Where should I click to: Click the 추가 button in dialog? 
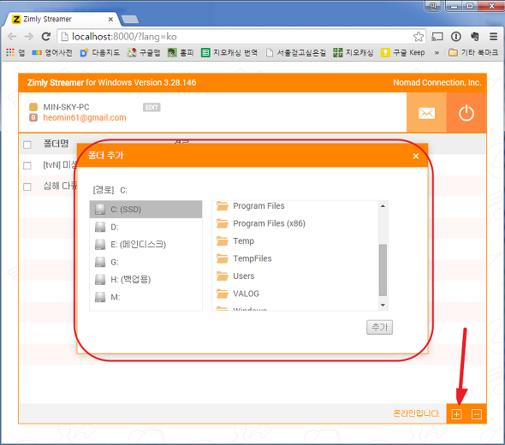click(379, 327)
